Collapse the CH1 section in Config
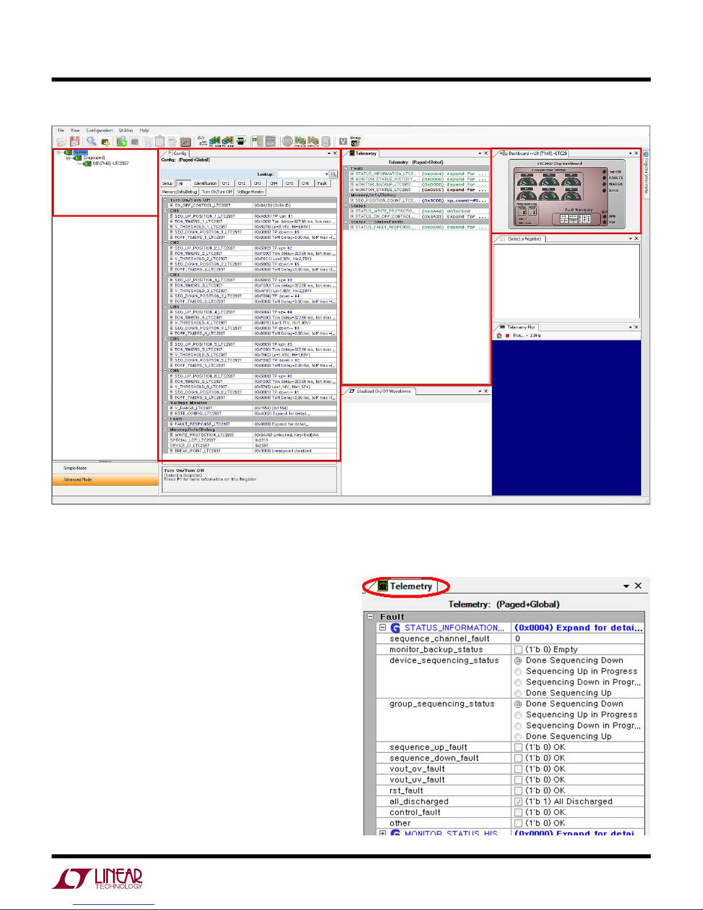 tap(165, 211)
